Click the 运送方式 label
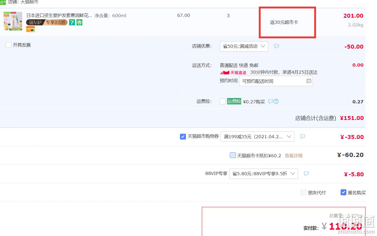Image resolution: width=377 pixels, height=236 pixels. pos(202,65)
